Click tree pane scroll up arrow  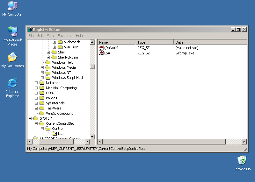(x=92, y=42)
